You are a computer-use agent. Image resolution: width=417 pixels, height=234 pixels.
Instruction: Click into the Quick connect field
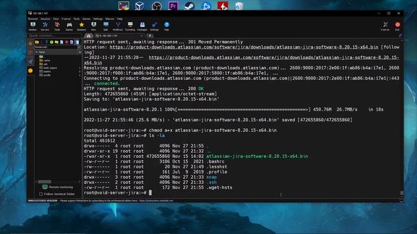click(55, 36)
